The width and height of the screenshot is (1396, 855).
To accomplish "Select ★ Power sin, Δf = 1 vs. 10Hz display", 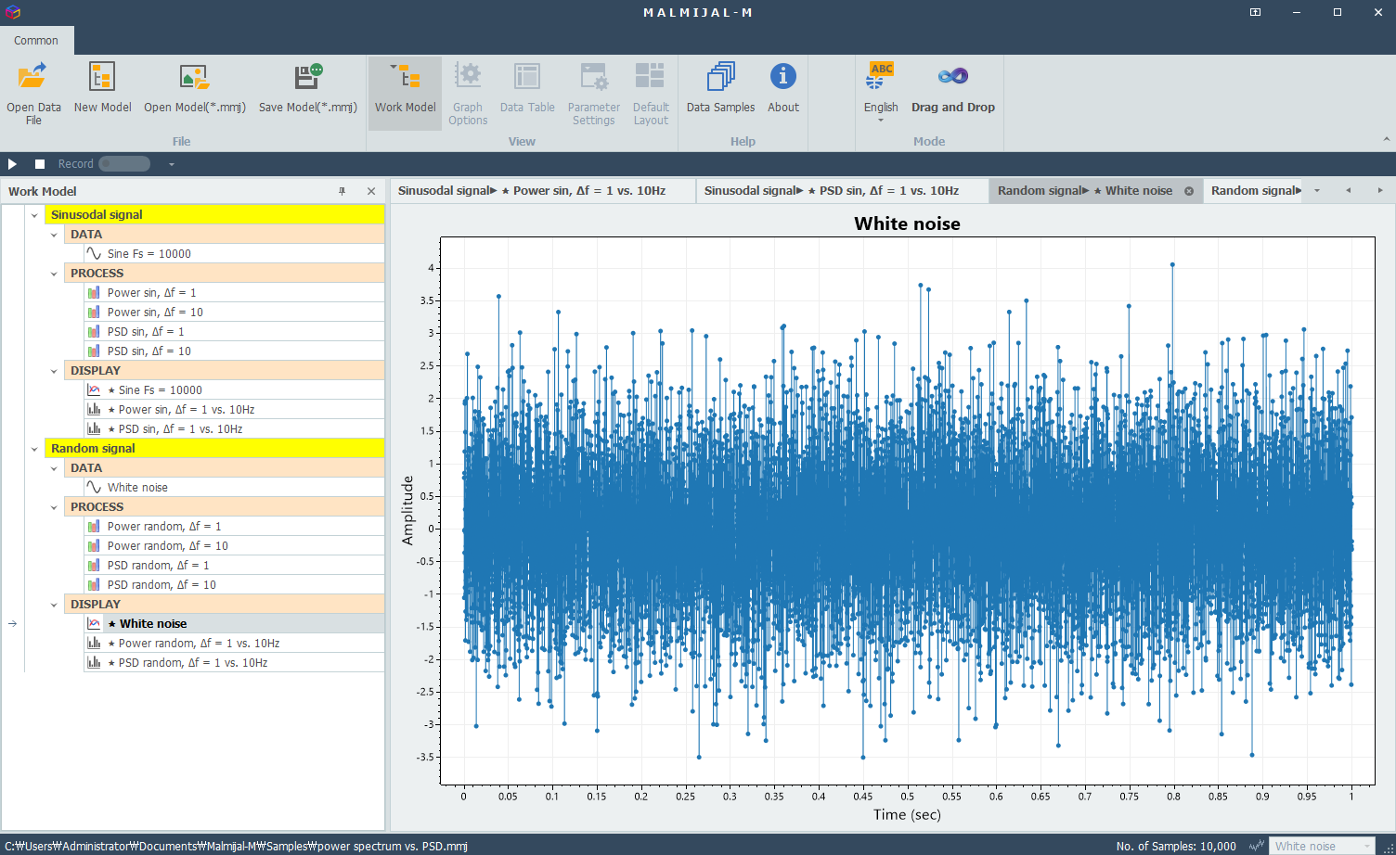I will coord(234,409).
